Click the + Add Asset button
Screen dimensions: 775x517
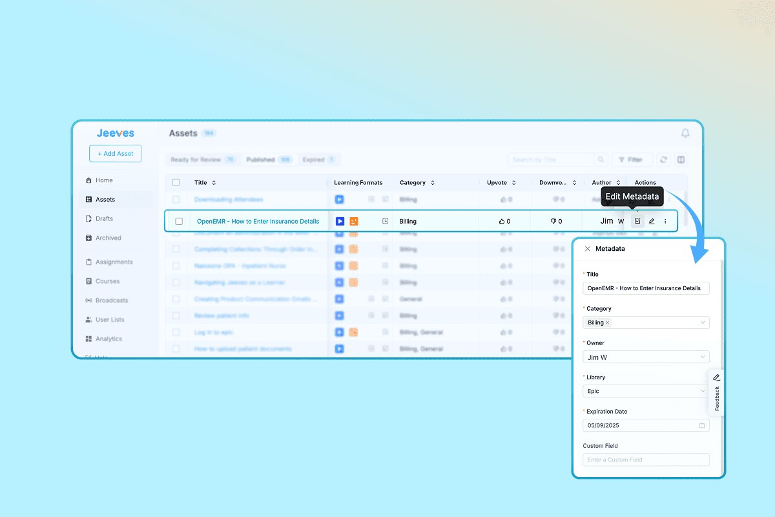(x=116, y=154)
